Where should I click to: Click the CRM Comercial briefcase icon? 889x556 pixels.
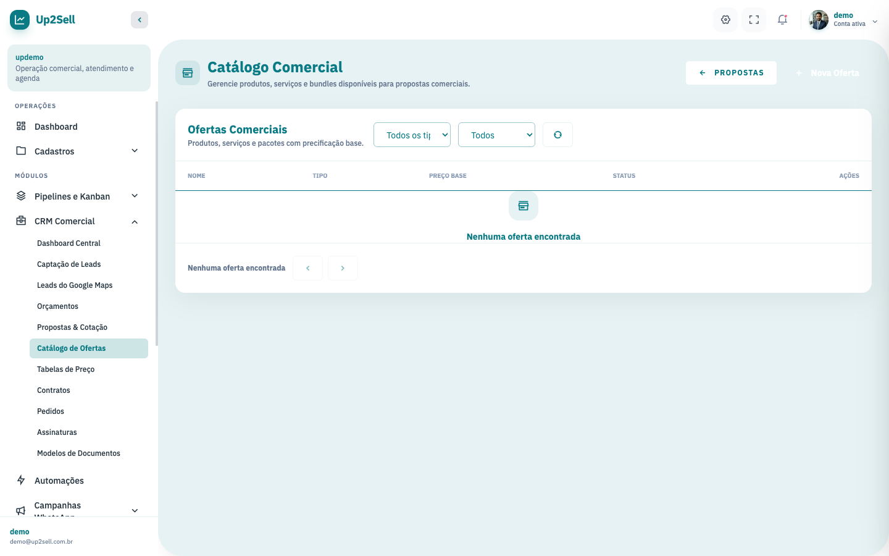tap(21, 221)
